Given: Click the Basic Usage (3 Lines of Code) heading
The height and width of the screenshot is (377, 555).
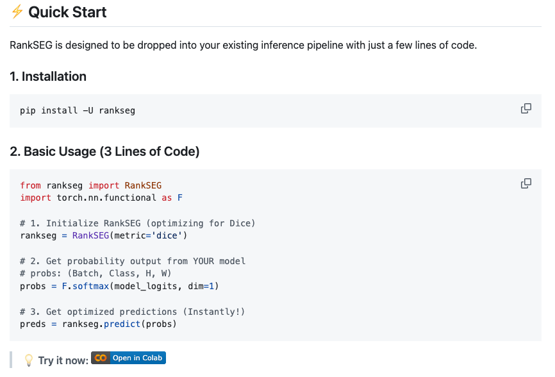Looking at the screenshot, I should [104, 152].
